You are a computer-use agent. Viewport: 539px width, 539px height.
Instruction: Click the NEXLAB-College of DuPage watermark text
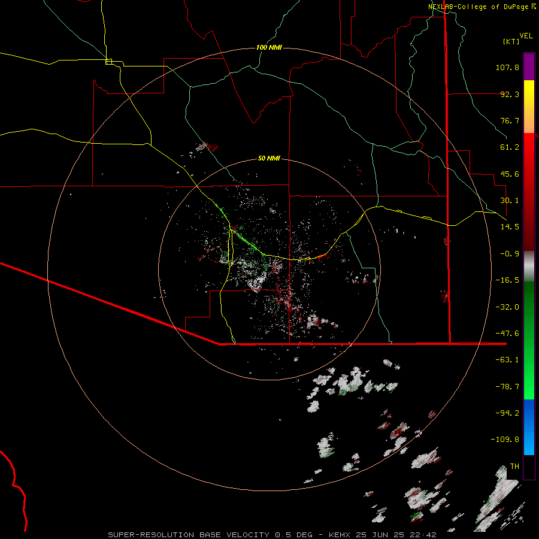pyautogui.click(x=482, y=7)
